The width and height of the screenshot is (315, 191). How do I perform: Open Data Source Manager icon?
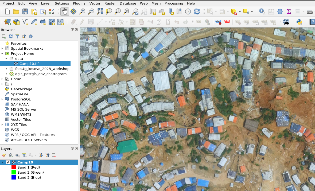[7, 22]
